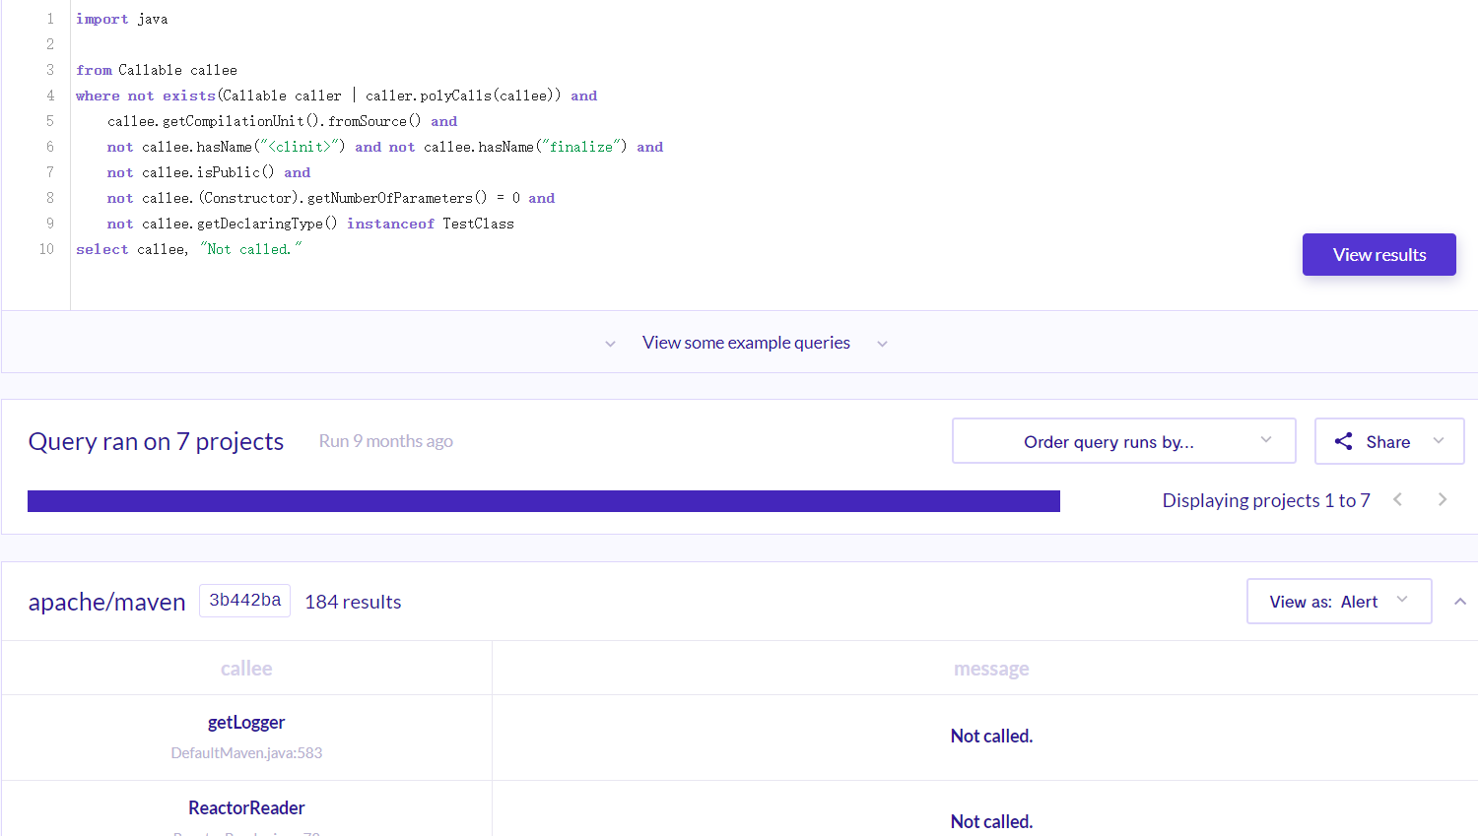Go to previous projects page arrow
This screenshot has height=836, width=1478.
coord(1397,499)
